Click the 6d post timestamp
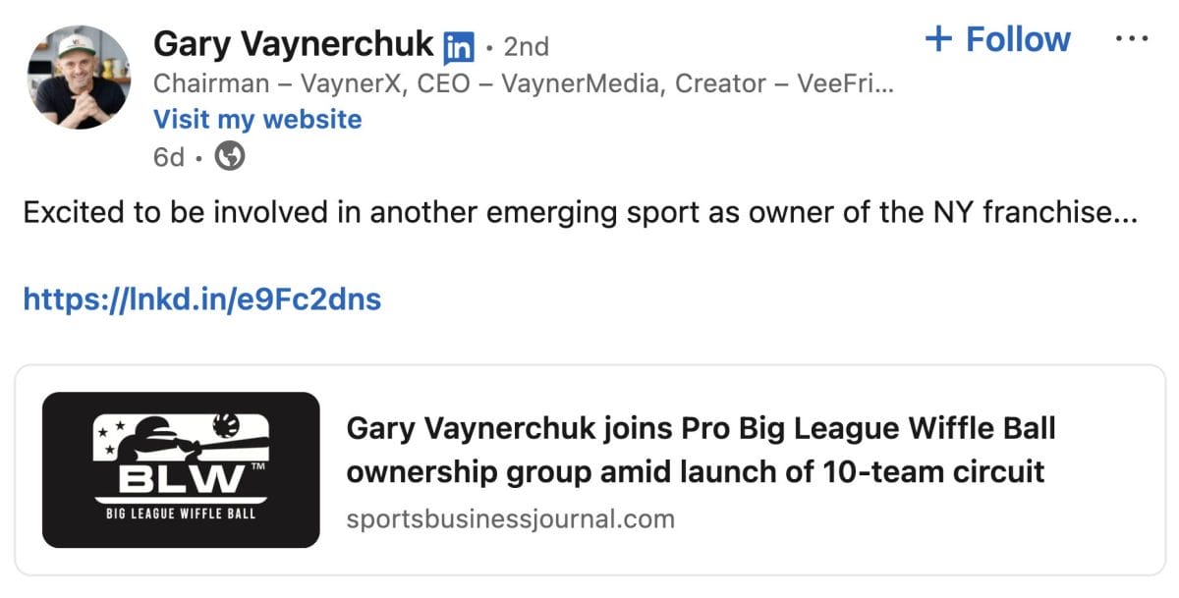Image resolution: width=1179 pixels, height=598 pixels. click(x=168, y=157)
